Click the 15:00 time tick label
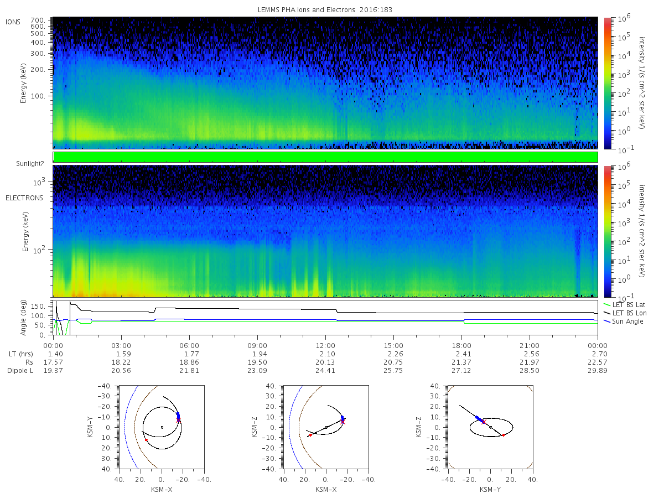664x498 pixels. pos(393,346)
